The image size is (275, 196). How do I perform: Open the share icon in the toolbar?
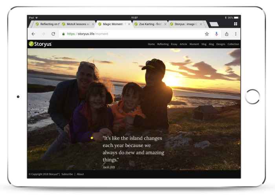tap(227, 34)
